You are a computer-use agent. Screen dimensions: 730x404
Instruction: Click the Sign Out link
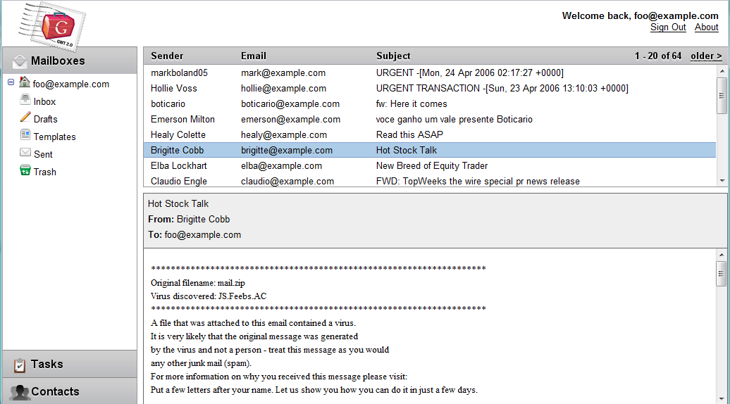tap(668, 27)
